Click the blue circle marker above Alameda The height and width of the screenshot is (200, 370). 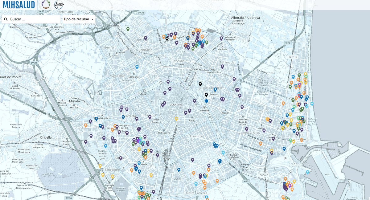[x=206, y=101]
